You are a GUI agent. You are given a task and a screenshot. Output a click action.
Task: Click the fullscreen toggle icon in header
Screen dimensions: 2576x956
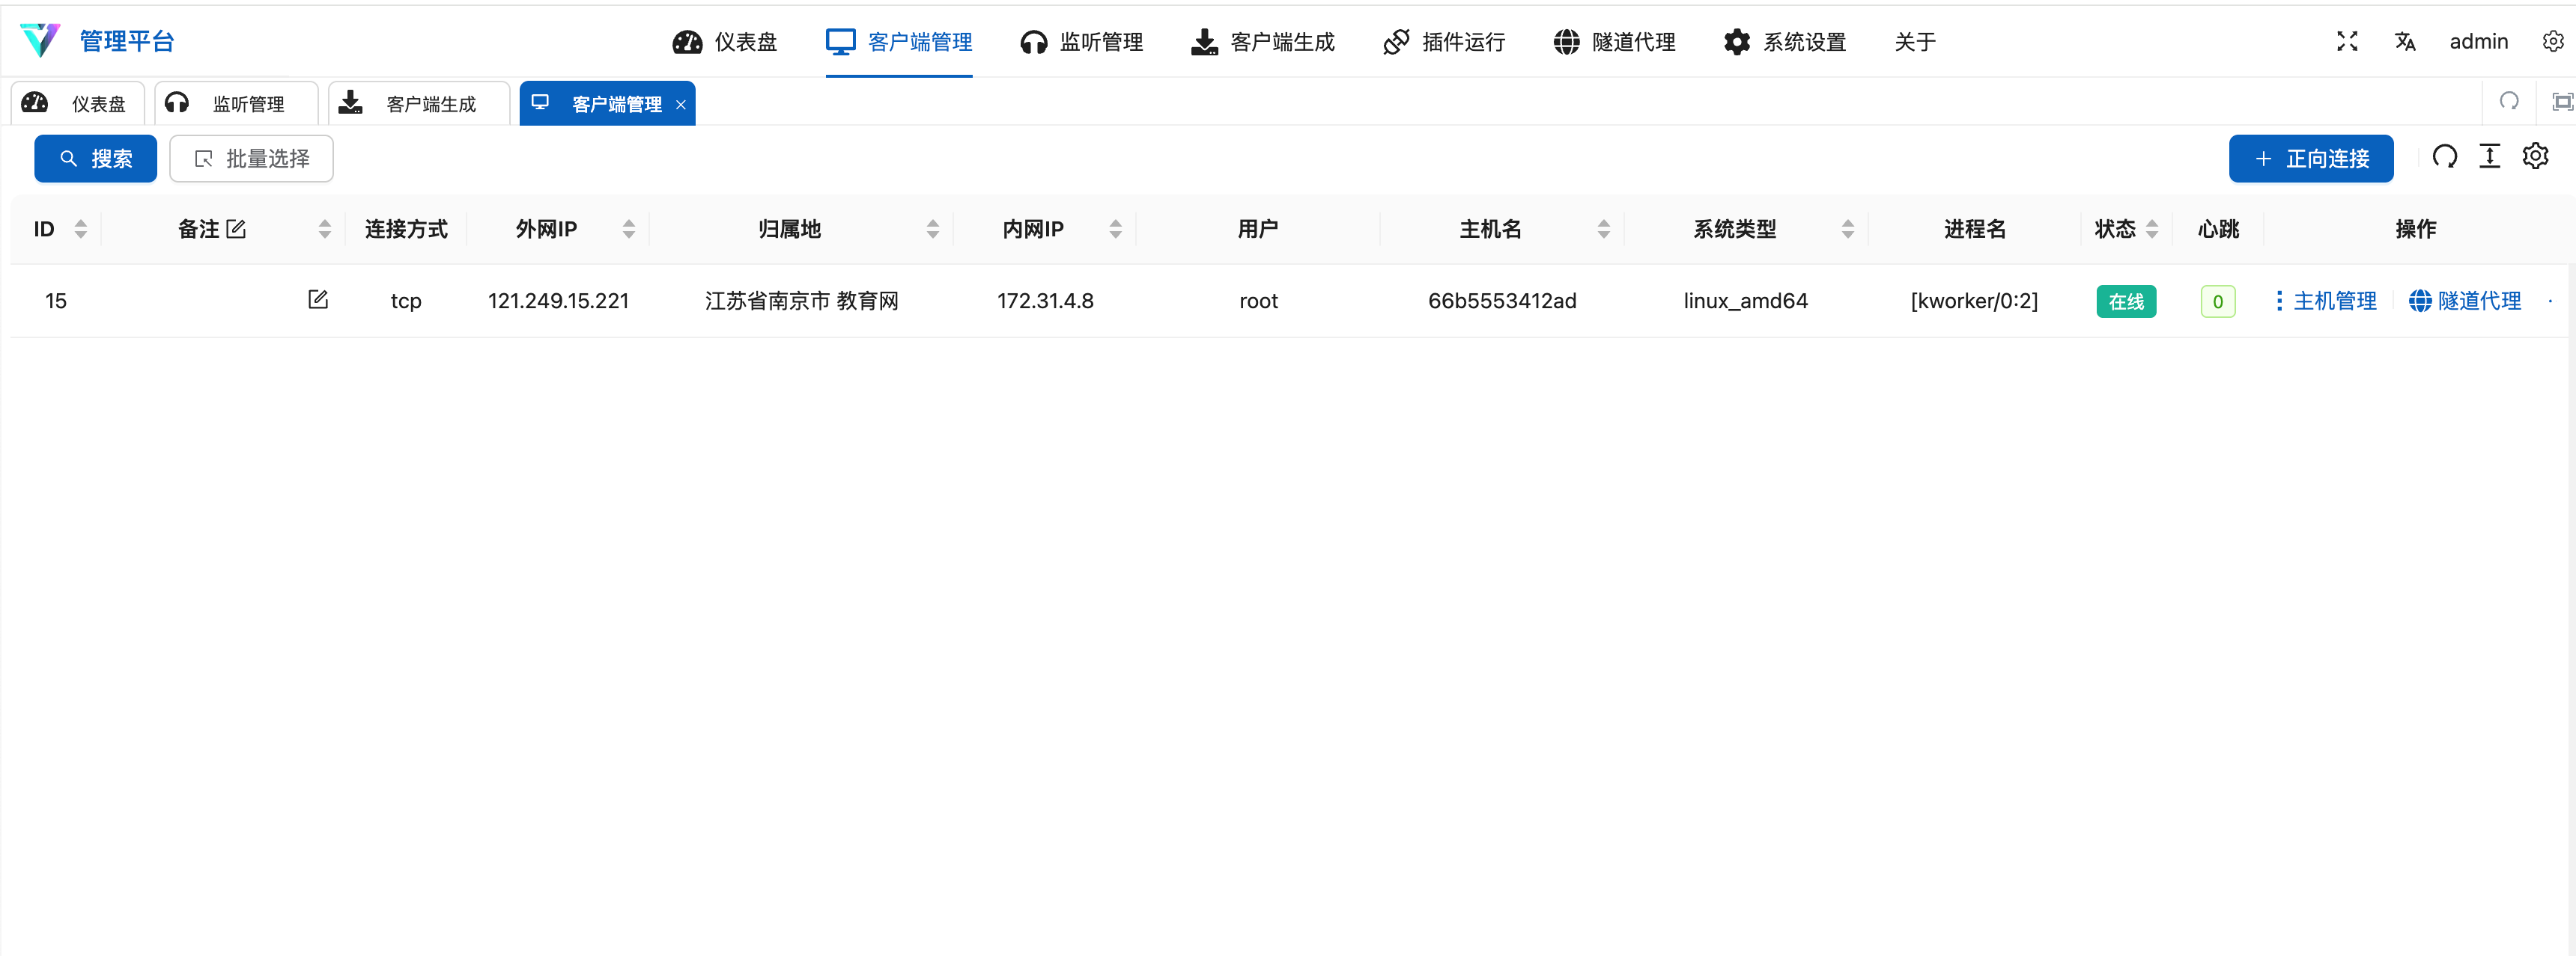(x=2347, y=41)
